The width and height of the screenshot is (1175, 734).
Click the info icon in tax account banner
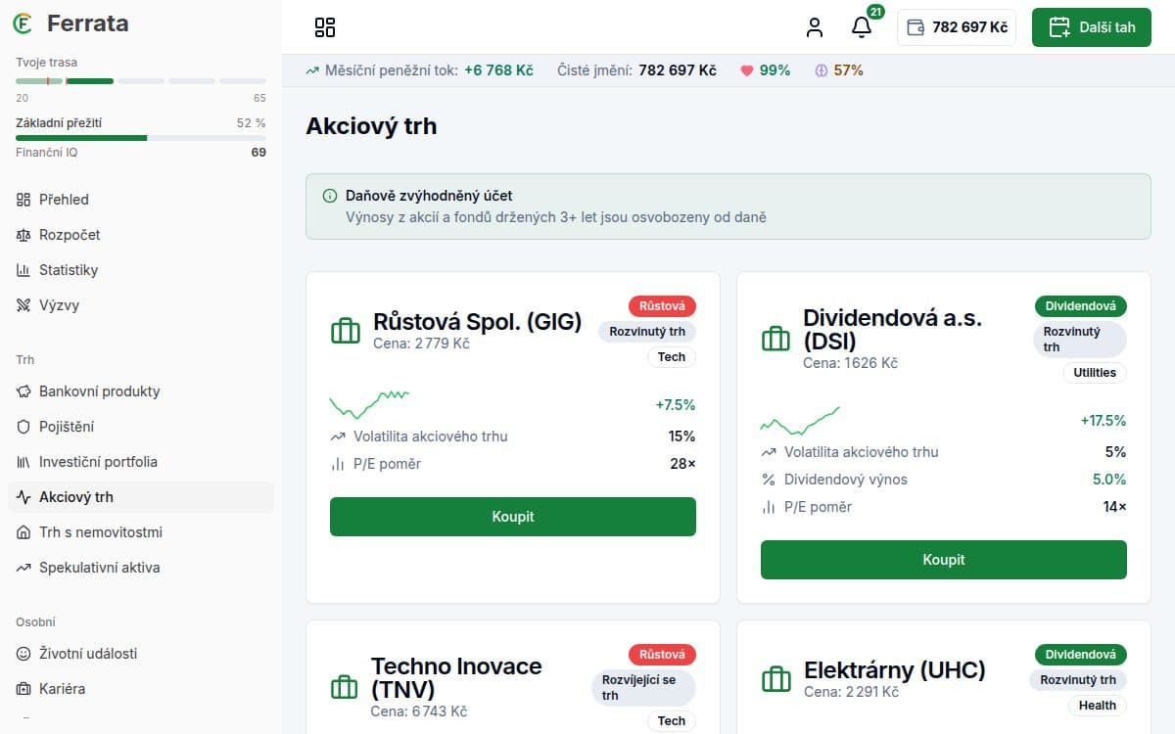[x=330, y=197]
